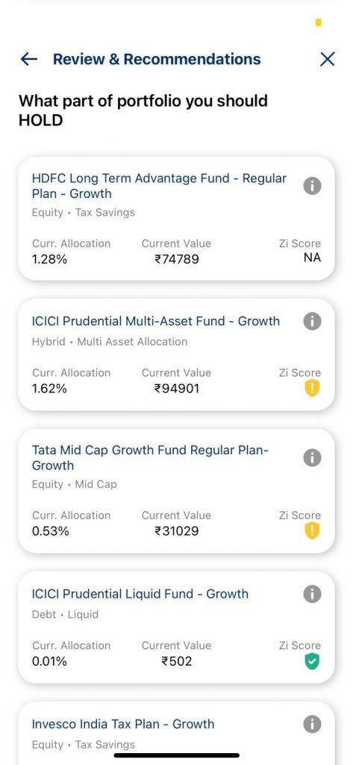This screenshot has width=353, height=765.
Task: Tap the yellow Zi Score shield of Tata Mid Cap
Action: coord(312,531)
